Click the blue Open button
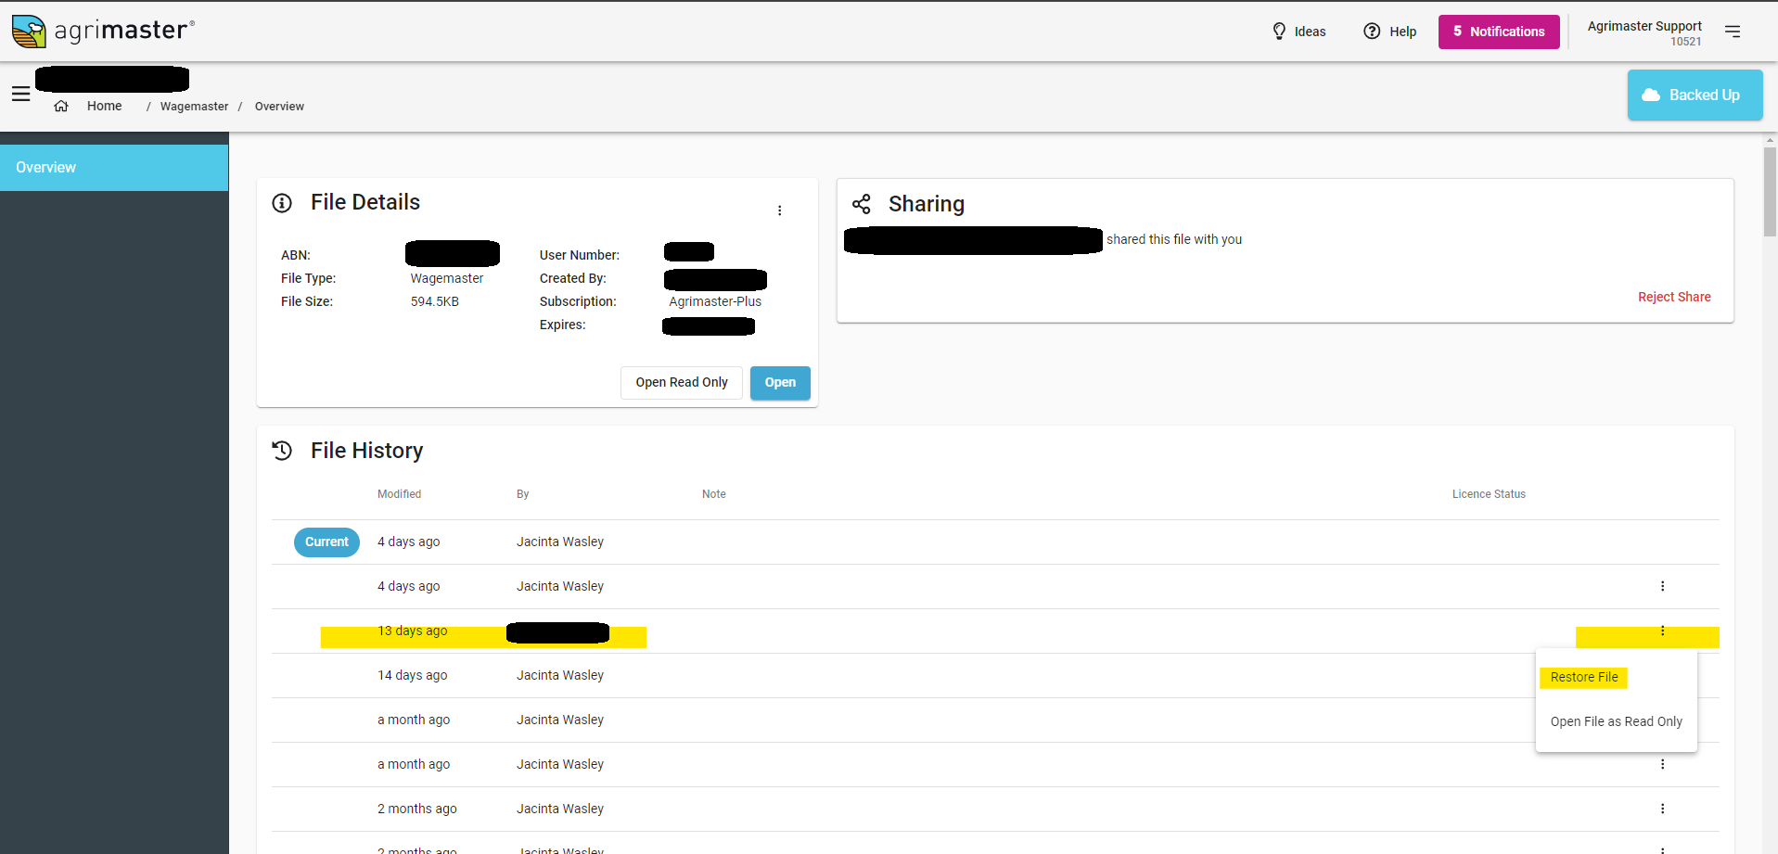This screenshot has height=854, width=1778. pos(780,383)
